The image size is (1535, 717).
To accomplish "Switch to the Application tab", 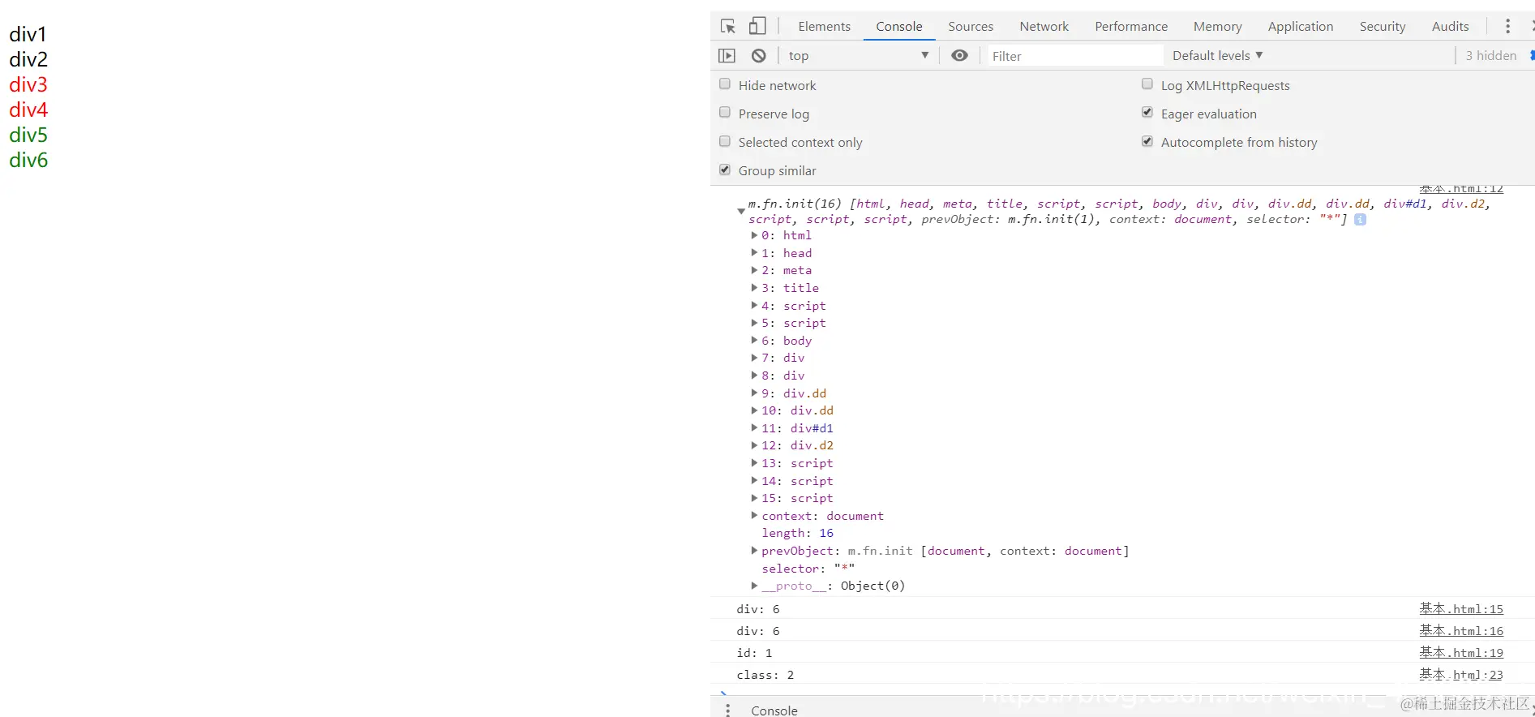I will click(1301, 26).
